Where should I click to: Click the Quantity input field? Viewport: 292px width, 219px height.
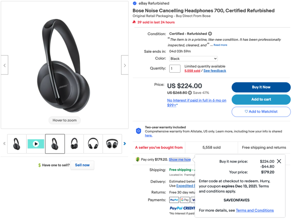(175, 69)
